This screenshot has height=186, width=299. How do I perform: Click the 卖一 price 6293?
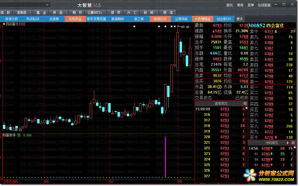[x=269, y=82]
